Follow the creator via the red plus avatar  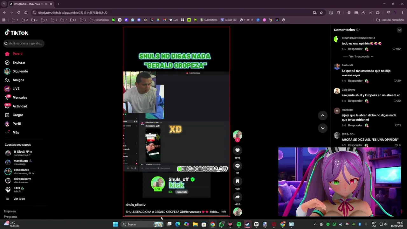click(238, 140)
